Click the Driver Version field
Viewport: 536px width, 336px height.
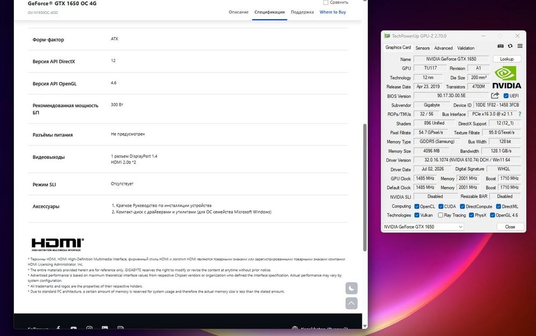467,160
